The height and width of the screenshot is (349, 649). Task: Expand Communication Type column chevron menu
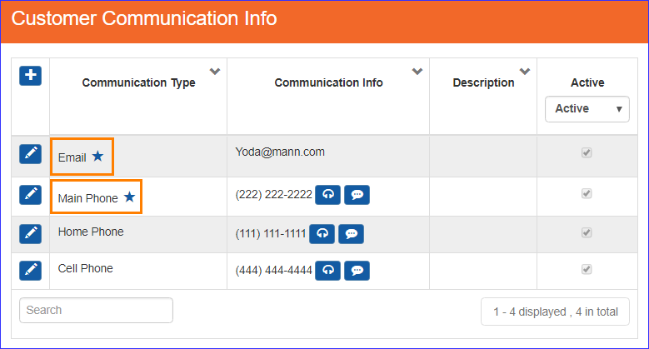tap(214, 72)
